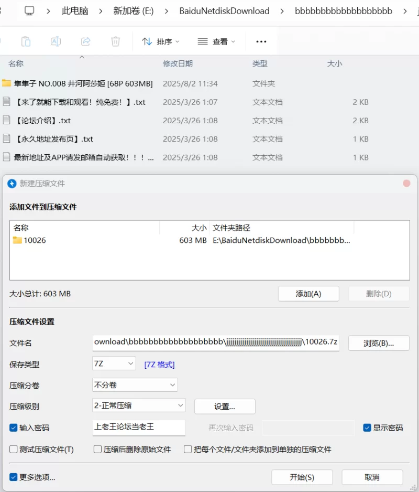Image resolution: width=419 pixels, height=492 pixels.
Task: Click the blue app icon in 新建压缩文件 title bar
Action: pyautogui.click(x=12, y=184)
